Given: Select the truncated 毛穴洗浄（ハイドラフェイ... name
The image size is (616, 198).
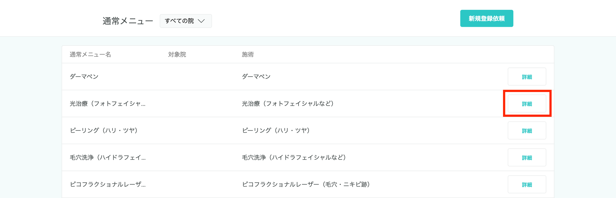Looking at the screenshot, I should [107, 158].
